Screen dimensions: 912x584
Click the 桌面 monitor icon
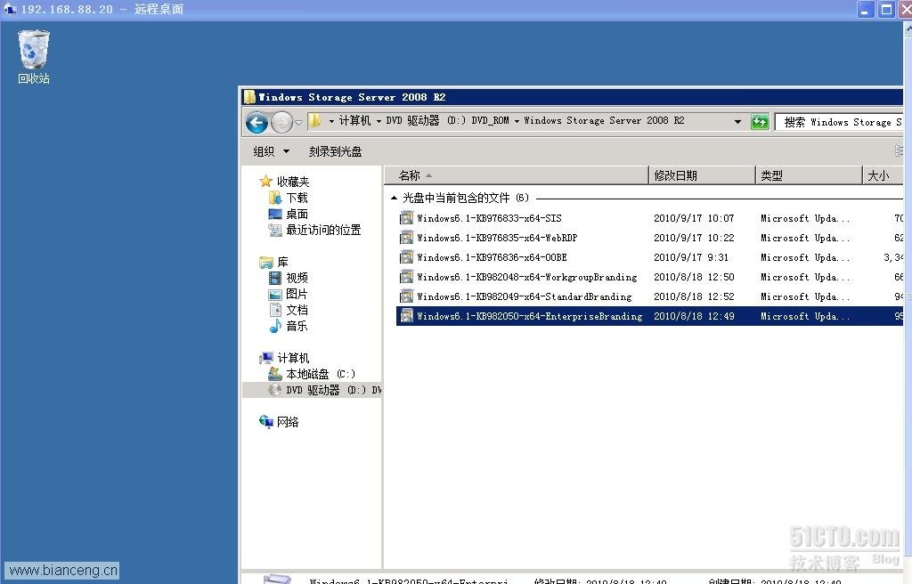(275, 214)
